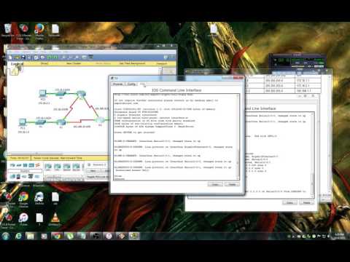Pick the second router model in device list
This screenshot has width=350, height=262.
58,167
